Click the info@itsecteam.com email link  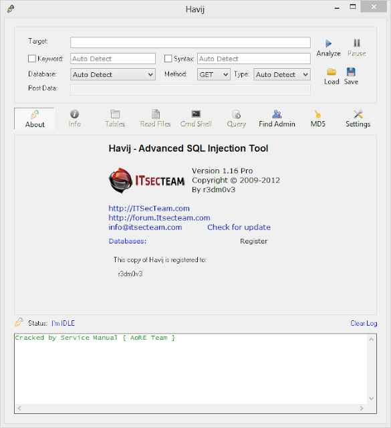pos(145,227)
